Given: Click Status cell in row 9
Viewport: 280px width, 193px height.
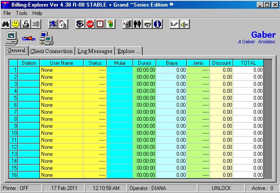Looking at the screenshot, I should pyautogui.click(x=95, y=126).
